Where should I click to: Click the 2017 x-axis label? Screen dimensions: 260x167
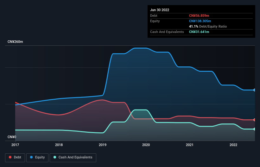pos(15,145)
